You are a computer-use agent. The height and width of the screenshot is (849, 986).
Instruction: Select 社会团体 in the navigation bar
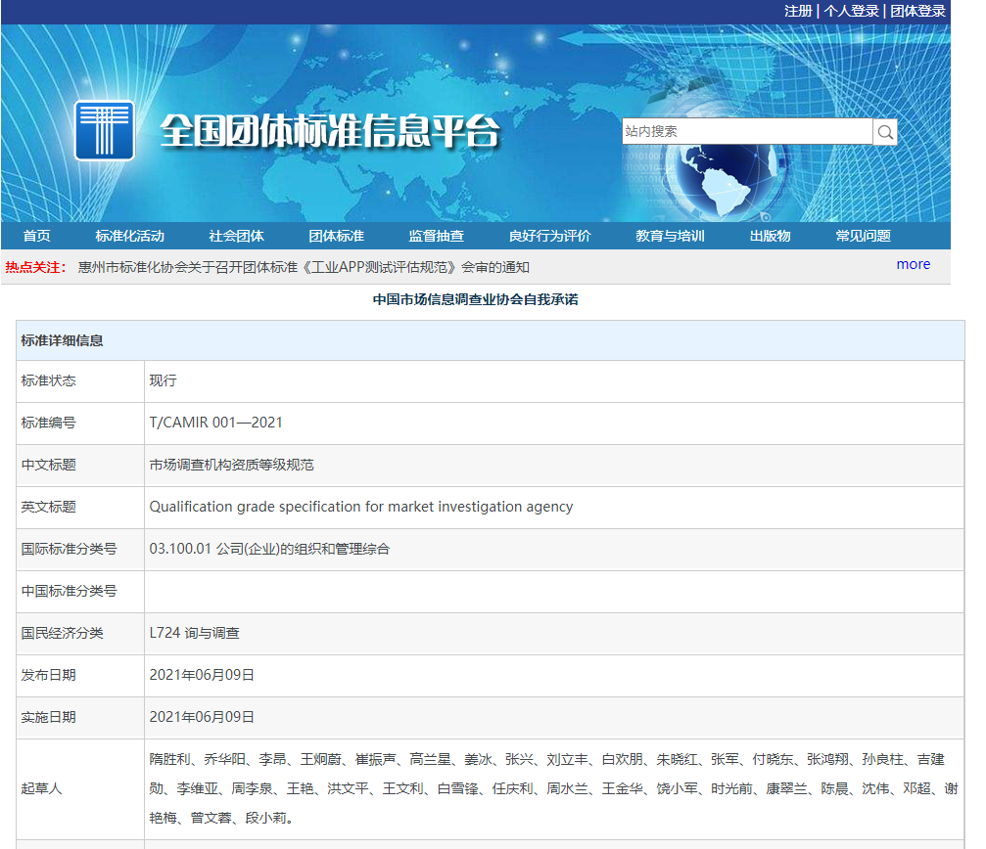click(236, 236)
